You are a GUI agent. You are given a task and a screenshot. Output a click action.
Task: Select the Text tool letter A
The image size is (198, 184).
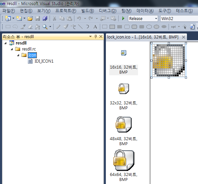coord(95,27)
